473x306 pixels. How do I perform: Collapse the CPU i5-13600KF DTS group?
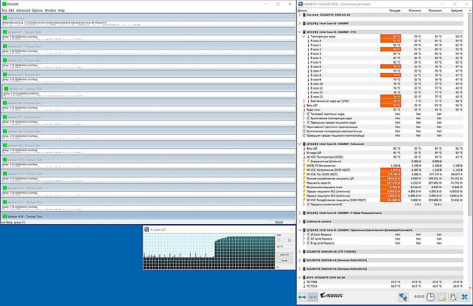click(299, 32)
